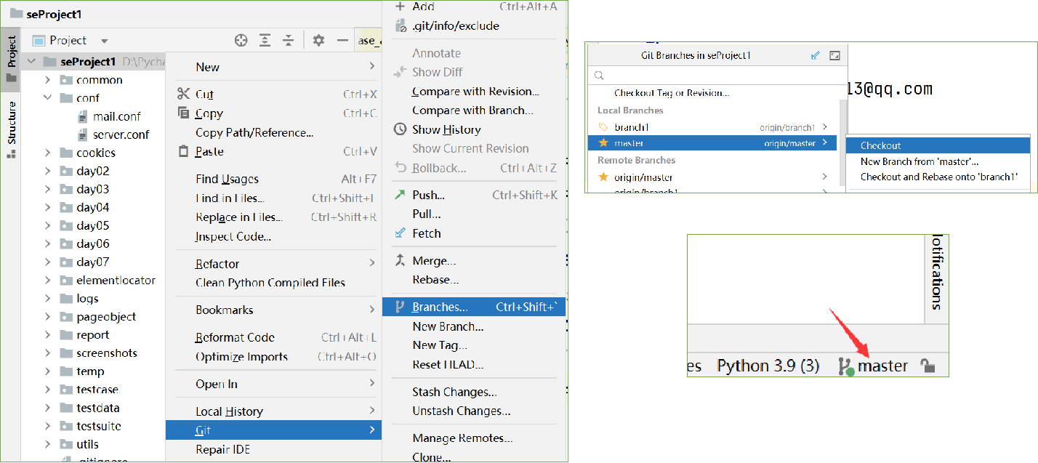1038x463 pixels.
Task: Choose Repair IDE
Action: pyautogui.click(x=273, y=449)
